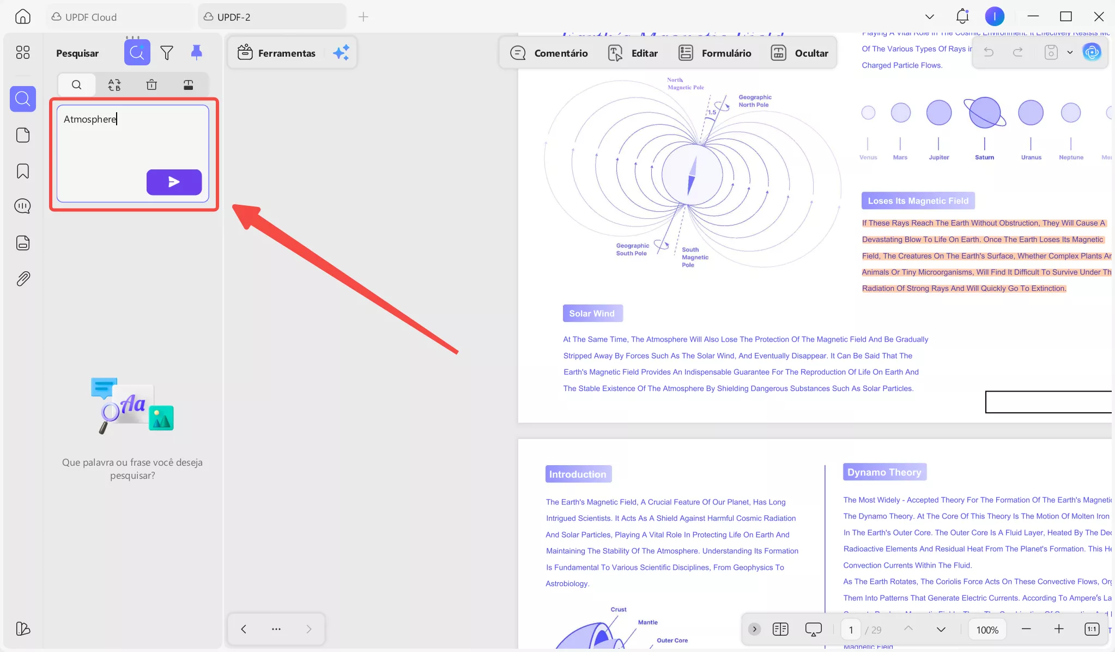
Task: Open the 100% zoom level dropdown
Action: click(x=987, y=630)
